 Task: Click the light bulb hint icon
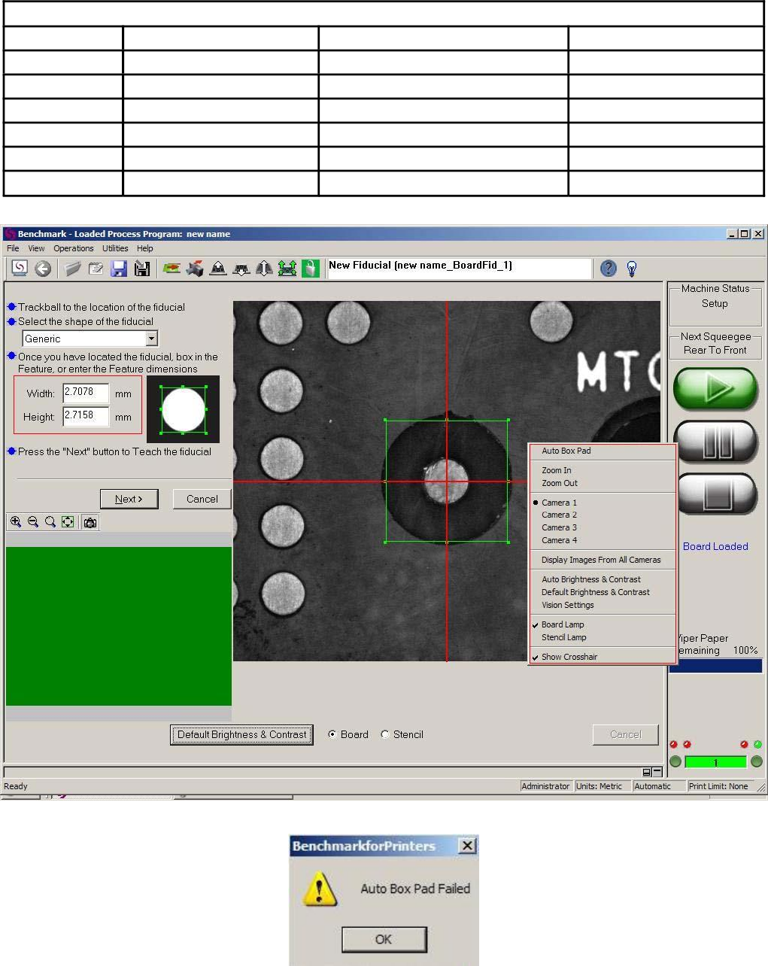[632, 269]
